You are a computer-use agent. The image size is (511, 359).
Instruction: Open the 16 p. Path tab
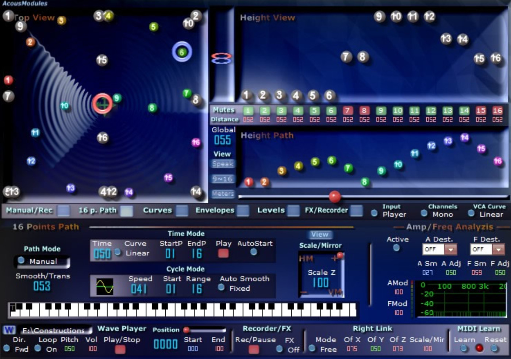(x=127, y=211)
